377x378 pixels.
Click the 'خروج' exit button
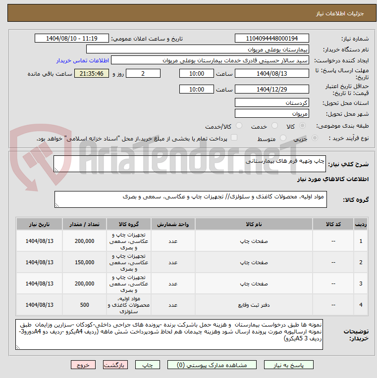(83, 365)
